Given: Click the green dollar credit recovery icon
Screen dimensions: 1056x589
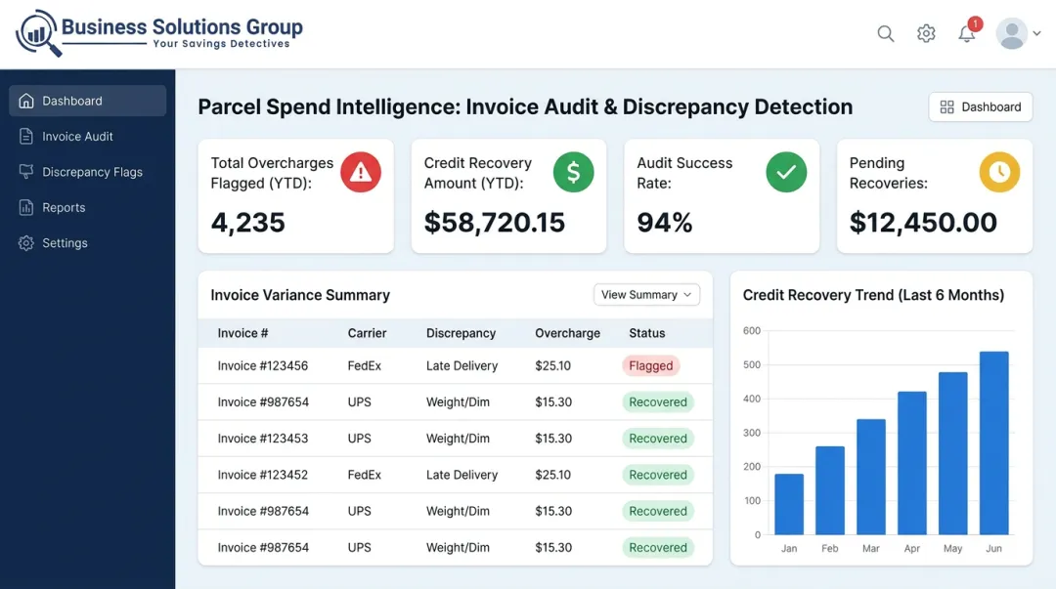Looking at the screenshot, I should click(x=573, y=172).
